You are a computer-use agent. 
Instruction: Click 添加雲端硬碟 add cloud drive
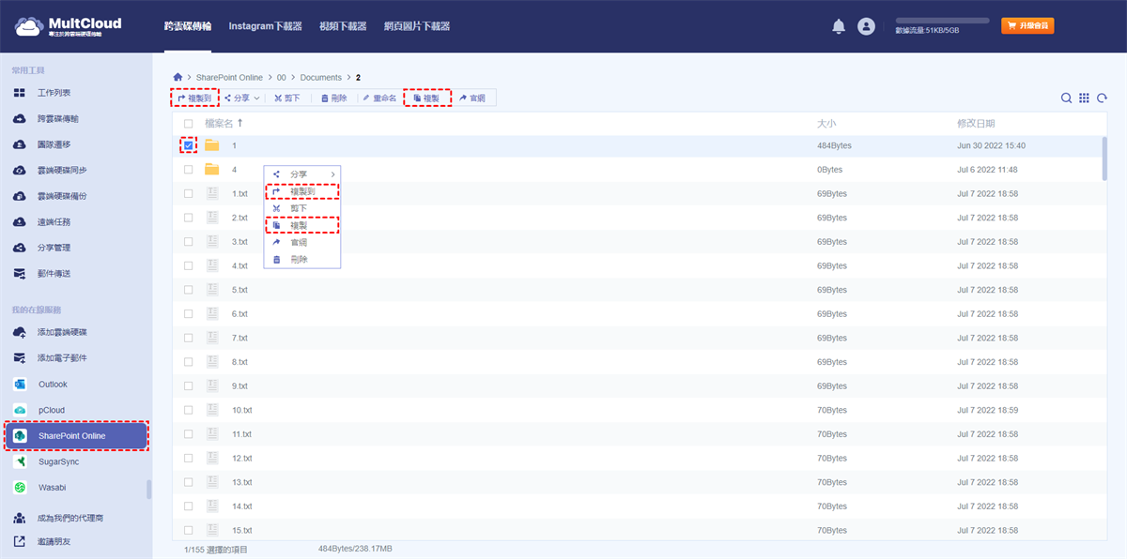tap(62, 332)
